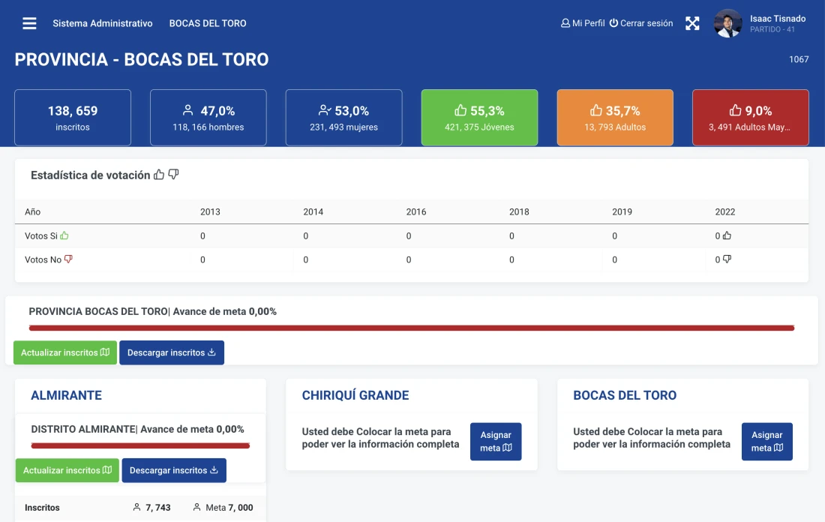Click the map icon on the Almirante Actualizar inscritos button
Image resolution: width=825 pixels, height=522 pixels.
tap(107, 470)
